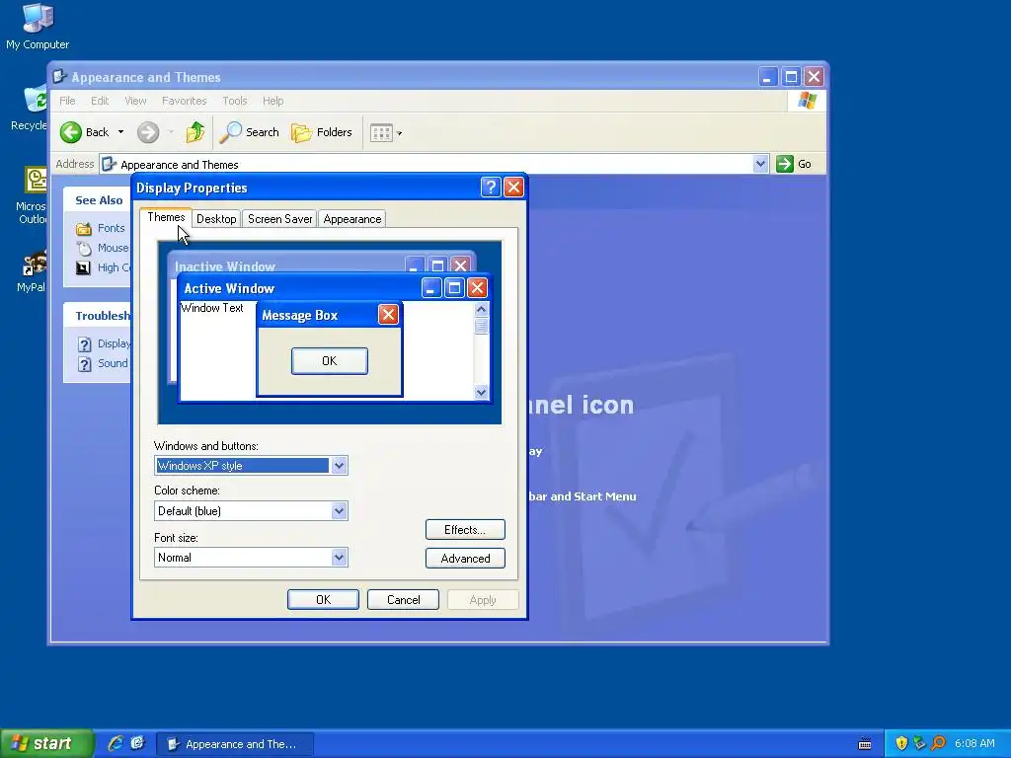The width and height of the screenshot is (1011, 758).
Task: Select Appearance and Themes taskbar button
Action: (x=235, y=744)
